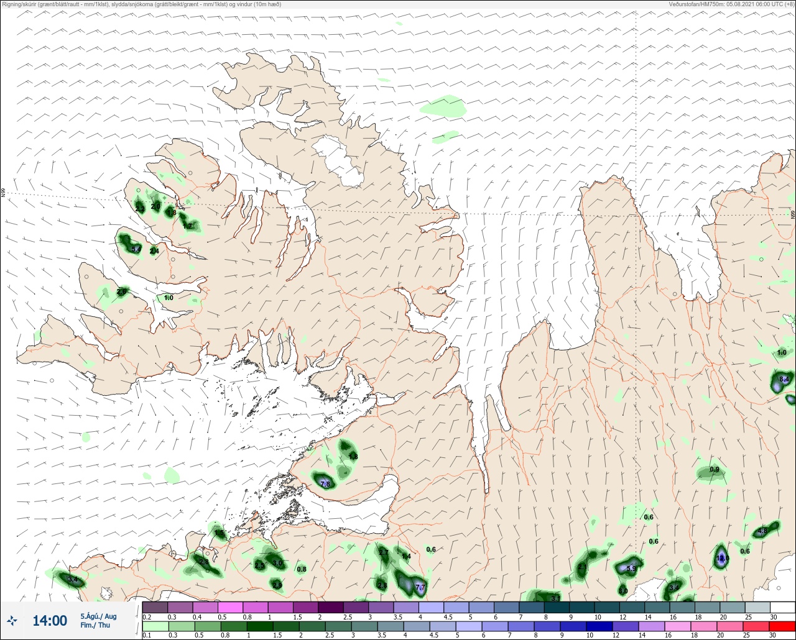Click the white swatch ending the upper legend row
The image size is (796, 640).
tap(782, 608)
